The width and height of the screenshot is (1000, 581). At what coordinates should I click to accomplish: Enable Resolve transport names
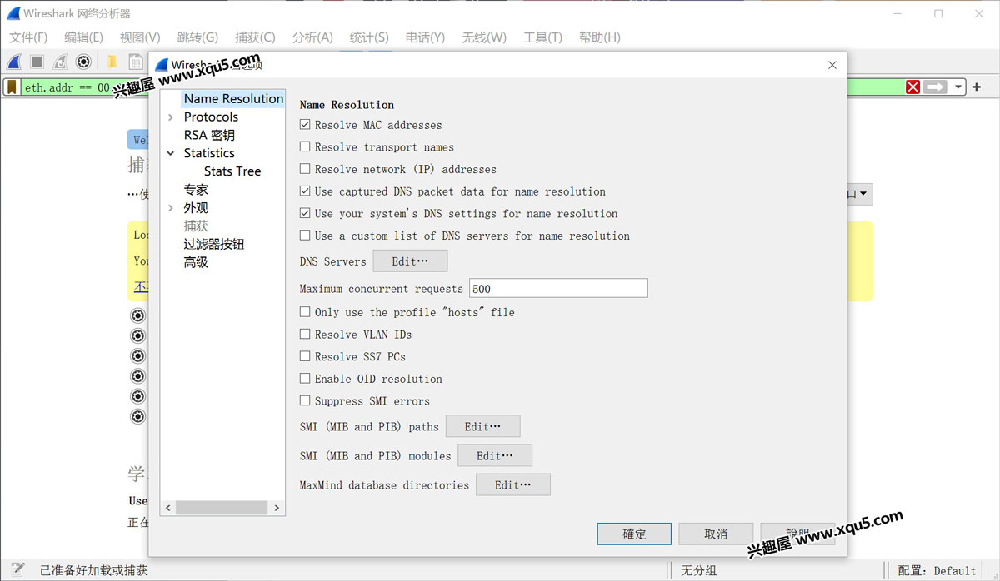[x=305, y=147]
